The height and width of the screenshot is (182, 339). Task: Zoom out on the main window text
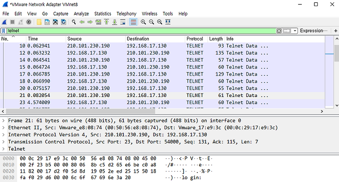tap(151, 22)
